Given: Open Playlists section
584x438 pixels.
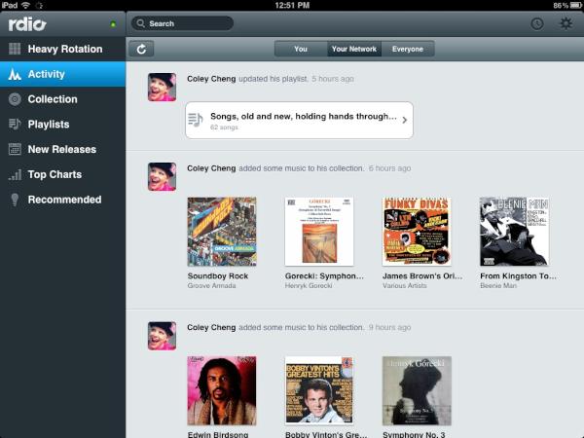Looking at the screenshot, I should pyautogui.click(x=62, y=124).
